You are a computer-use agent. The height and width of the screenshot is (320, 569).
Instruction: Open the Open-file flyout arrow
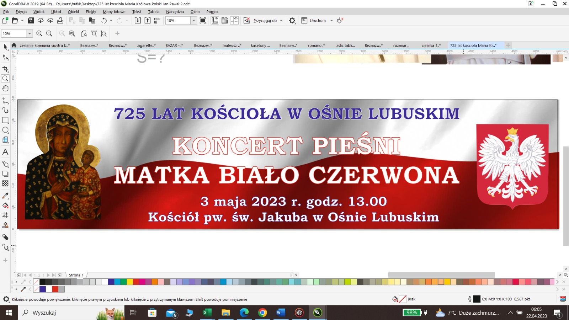[x=22, y=21]
